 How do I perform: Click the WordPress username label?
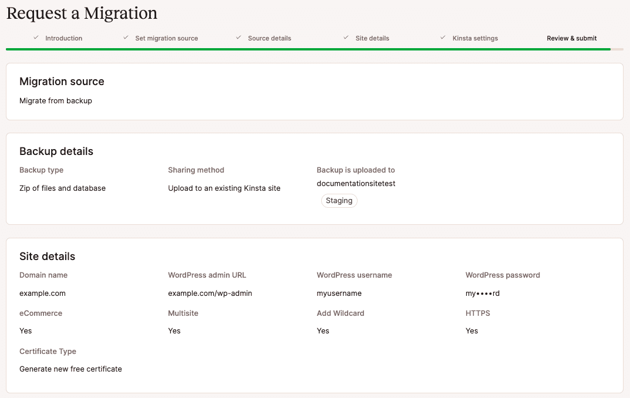pyautogui.click(x=355, y=275)
